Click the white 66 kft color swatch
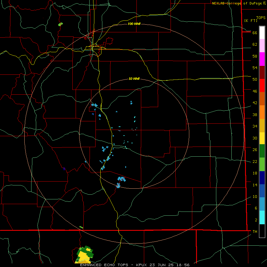 click(x=262, y=33)
